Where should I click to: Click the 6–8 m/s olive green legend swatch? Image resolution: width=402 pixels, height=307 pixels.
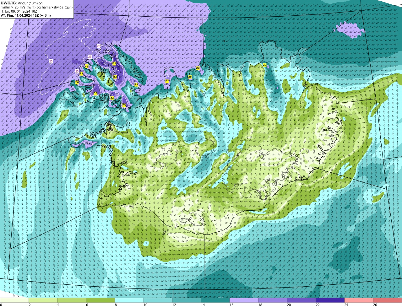click(x=100, y=300)
